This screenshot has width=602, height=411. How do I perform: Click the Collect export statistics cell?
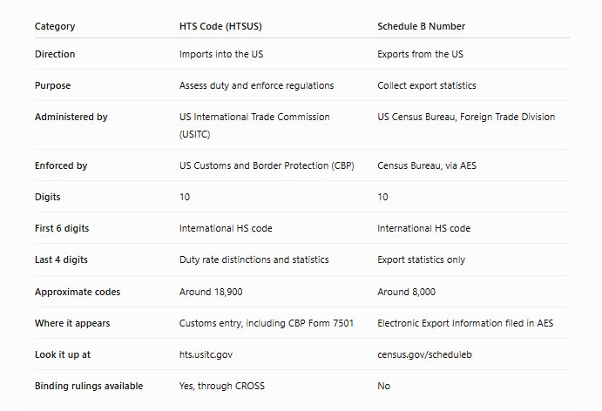[x=427, y=85]
